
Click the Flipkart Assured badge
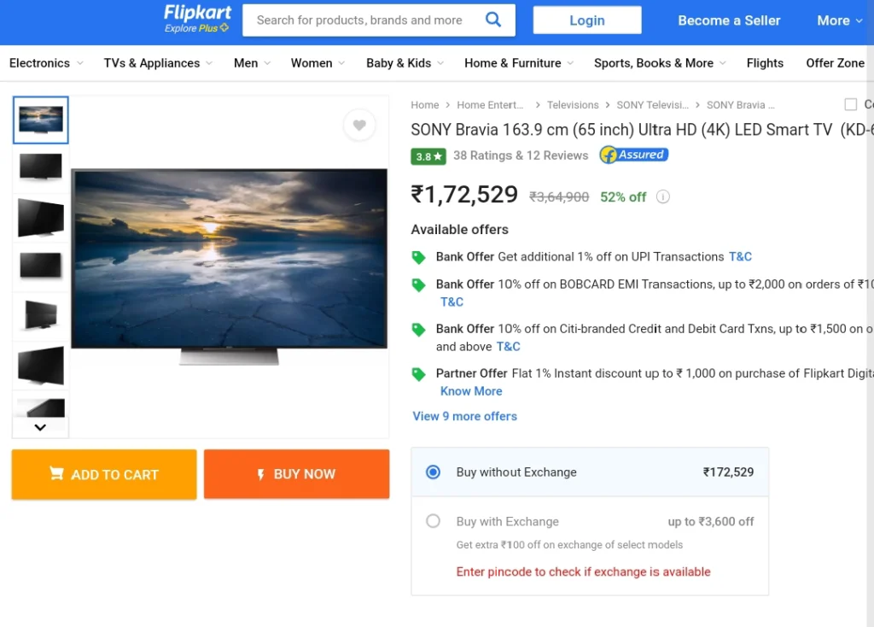[634, 155]
